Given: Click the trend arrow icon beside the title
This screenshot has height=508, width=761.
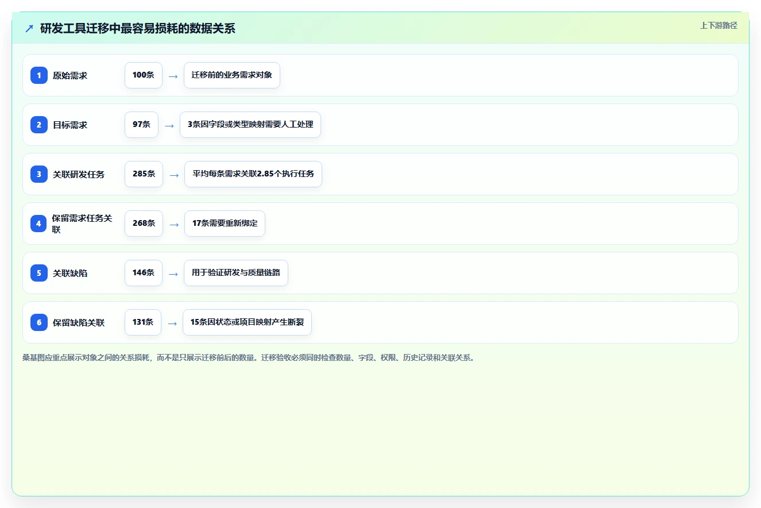Looking at the screenshot, I should click(x=29, y=28).
